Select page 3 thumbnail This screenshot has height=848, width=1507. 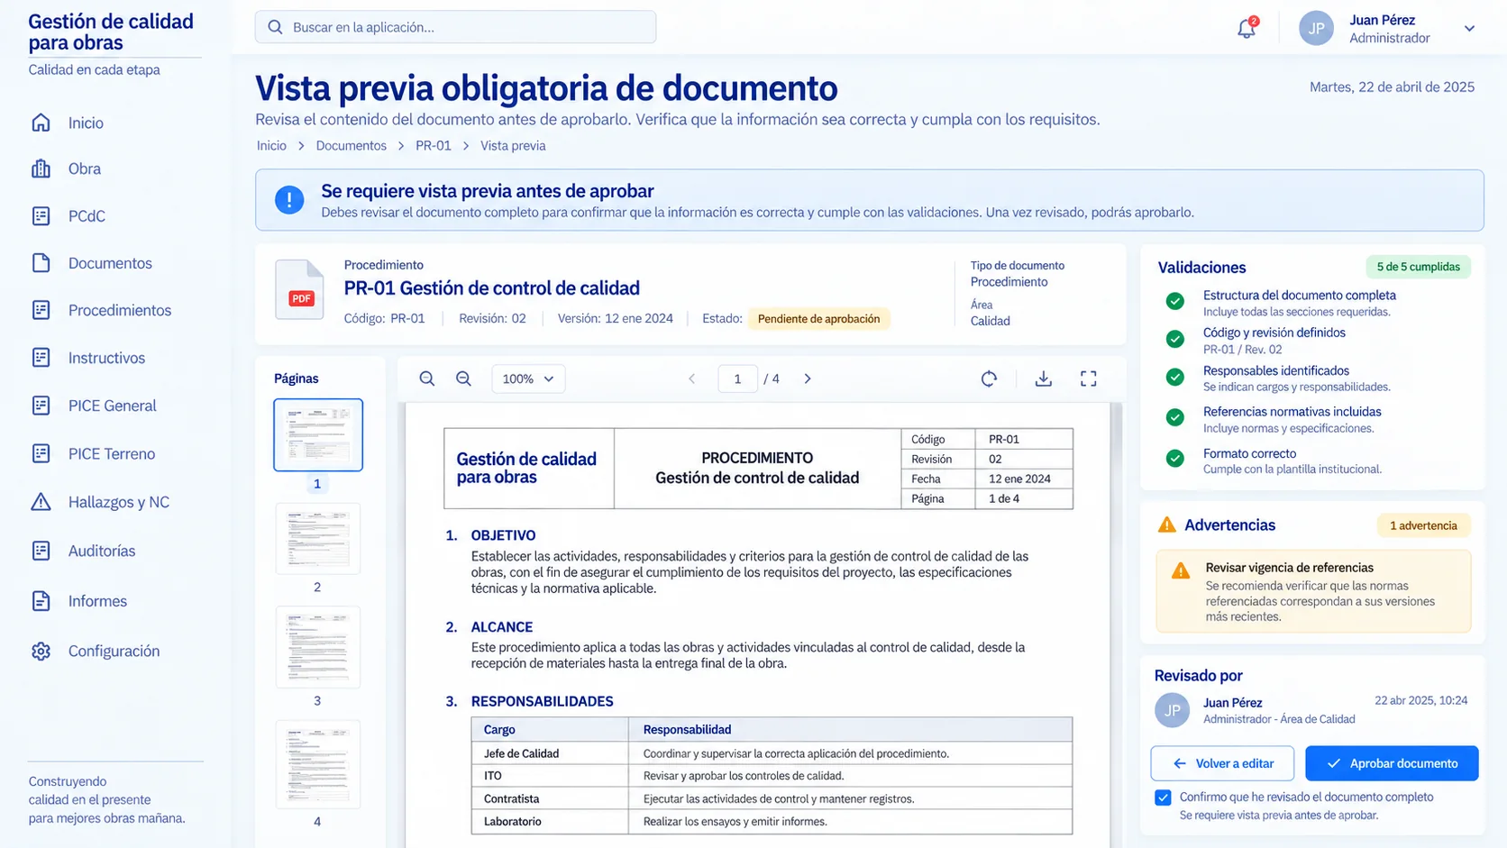(318, 647)
